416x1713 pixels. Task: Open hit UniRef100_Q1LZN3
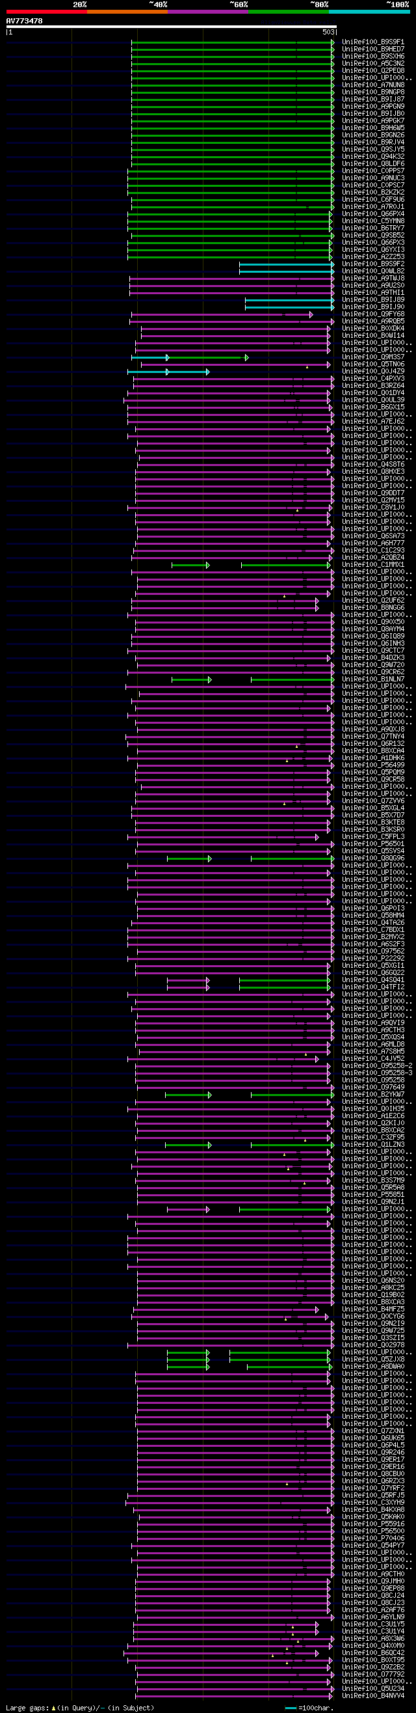373,1145
